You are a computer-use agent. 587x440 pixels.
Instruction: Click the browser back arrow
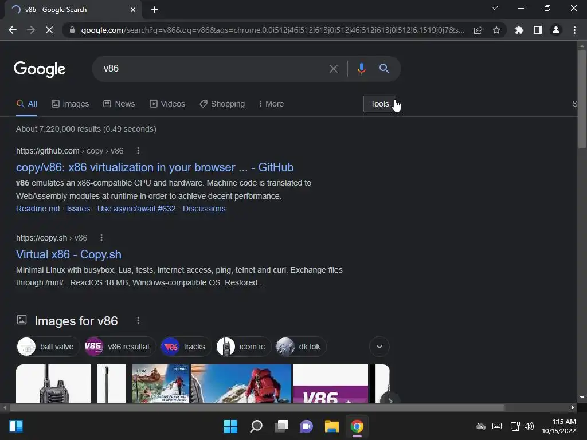pos(13,30)
